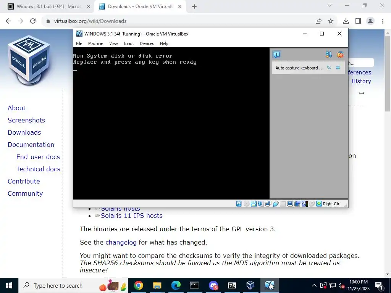This screenshot has width=391, height=293.
Task: Open the VirtualBox Manager cube taskbar icon
Action: 250,285
